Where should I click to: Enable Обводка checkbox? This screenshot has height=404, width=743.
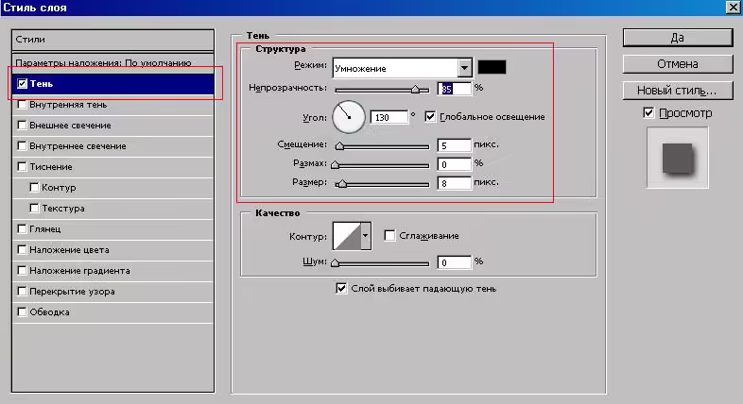pyautogui.click(x=22, y=312)
